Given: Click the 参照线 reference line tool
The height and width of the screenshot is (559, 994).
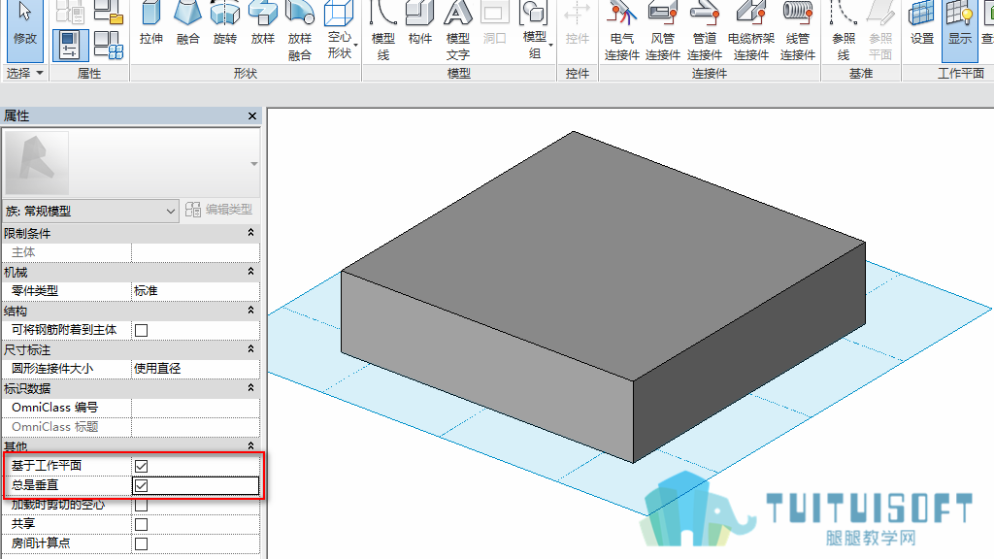Looking at the screenshot, I should click(844, 30).
